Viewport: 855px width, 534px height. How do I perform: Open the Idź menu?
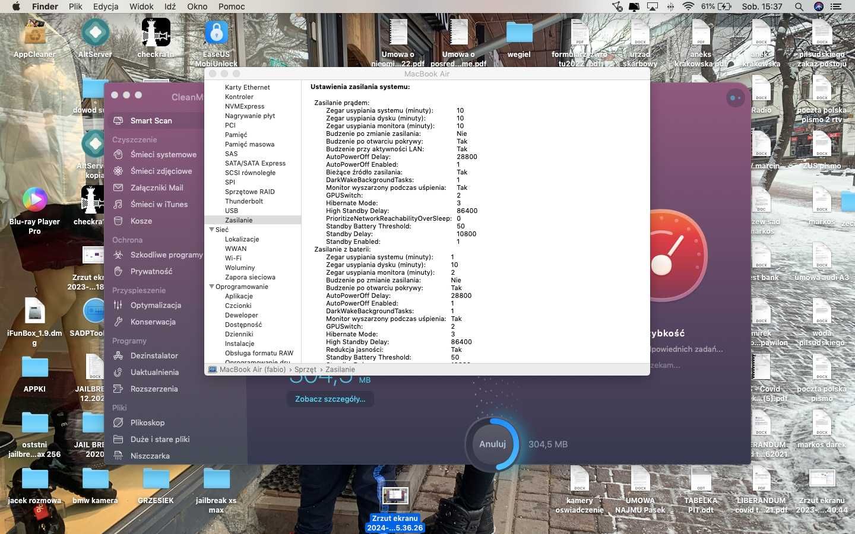[x=170, y=7]
